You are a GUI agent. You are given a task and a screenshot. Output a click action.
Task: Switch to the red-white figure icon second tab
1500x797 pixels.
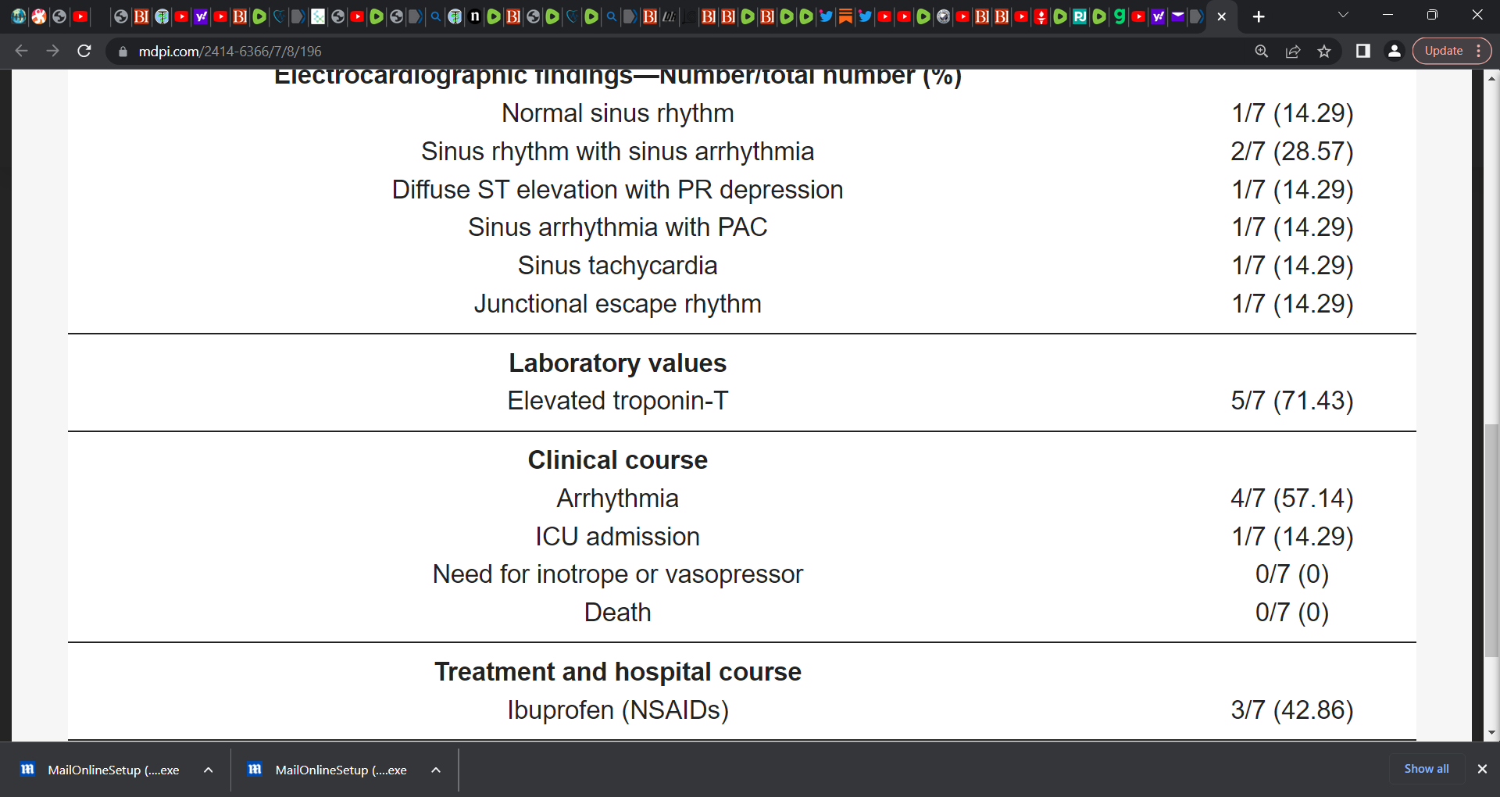coord(38,16)
